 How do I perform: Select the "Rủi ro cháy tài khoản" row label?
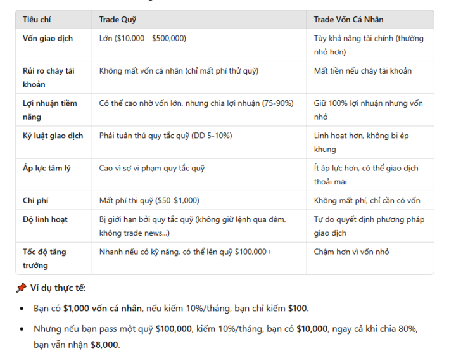[x=48, y=77]
